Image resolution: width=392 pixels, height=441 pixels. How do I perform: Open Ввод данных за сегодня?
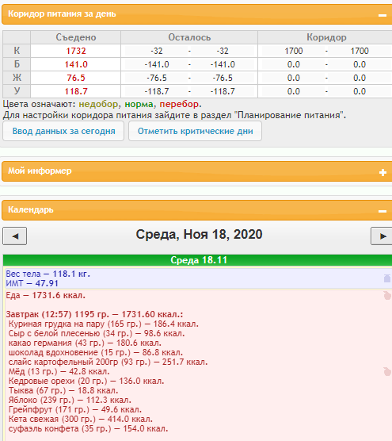tap(63, 131)
